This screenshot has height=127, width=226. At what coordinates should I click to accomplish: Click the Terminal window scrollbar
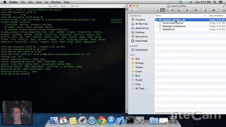point(127,60)
